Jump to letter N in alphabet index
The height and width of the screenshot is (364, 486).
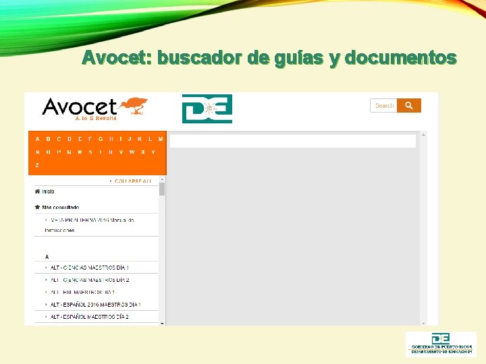tap(38, 152)
